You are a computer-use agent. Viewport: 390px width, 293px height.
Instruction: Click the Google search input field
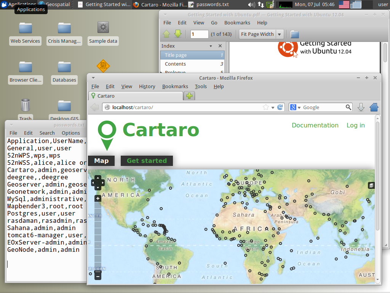pyautogui.click(x=323, y=107)
